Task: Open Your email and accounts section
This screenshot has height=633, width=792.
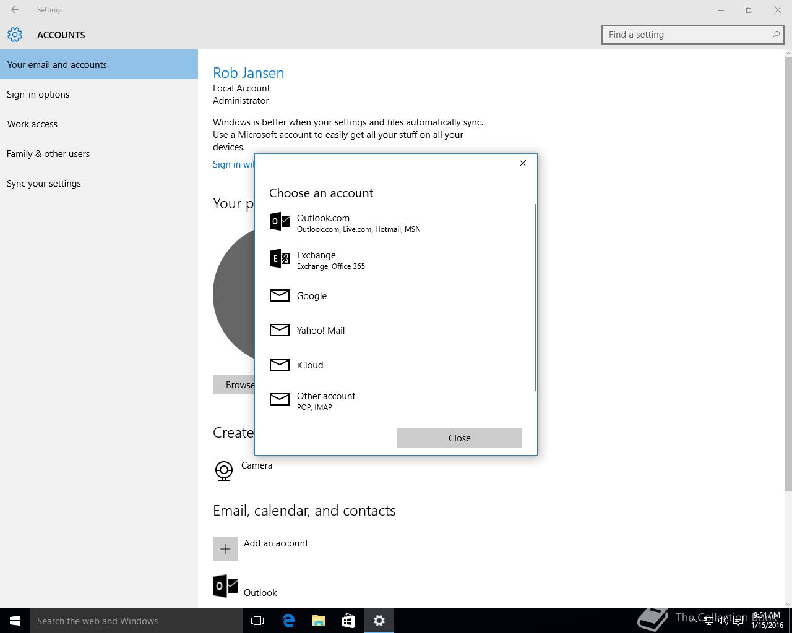Action: [99, 64]
